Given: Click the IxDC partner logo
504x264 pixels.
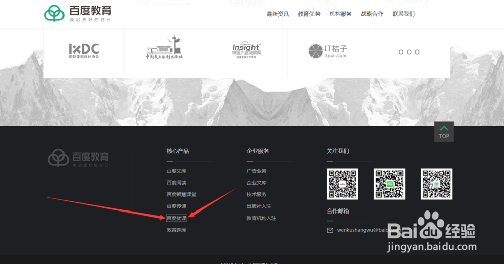Looking at the screenshot, I should coord(84,51).
